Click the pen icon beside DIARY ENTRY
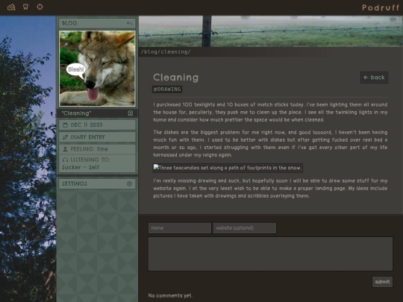This screenshot has height=302, width=403. [65, 137]
